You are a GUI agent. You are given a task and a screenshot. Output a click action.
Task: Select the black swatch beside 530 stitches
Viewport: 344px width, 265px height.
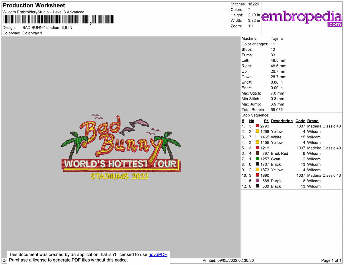[x=257, y=186]
